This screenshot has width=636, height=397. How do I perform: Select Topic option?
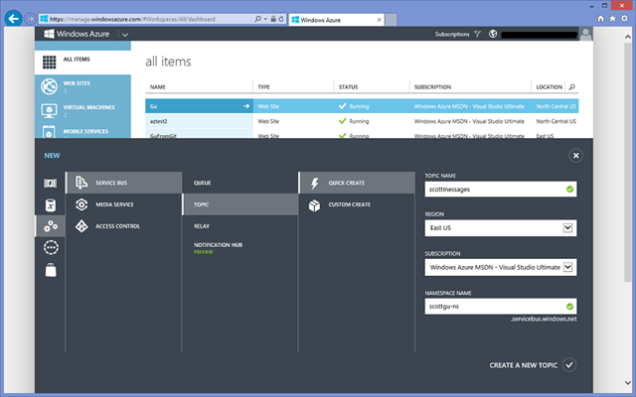240,204
